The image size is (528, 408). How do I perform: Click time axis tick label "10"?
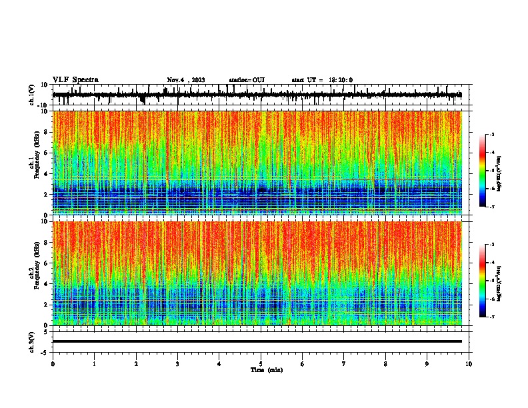point(469,364)
